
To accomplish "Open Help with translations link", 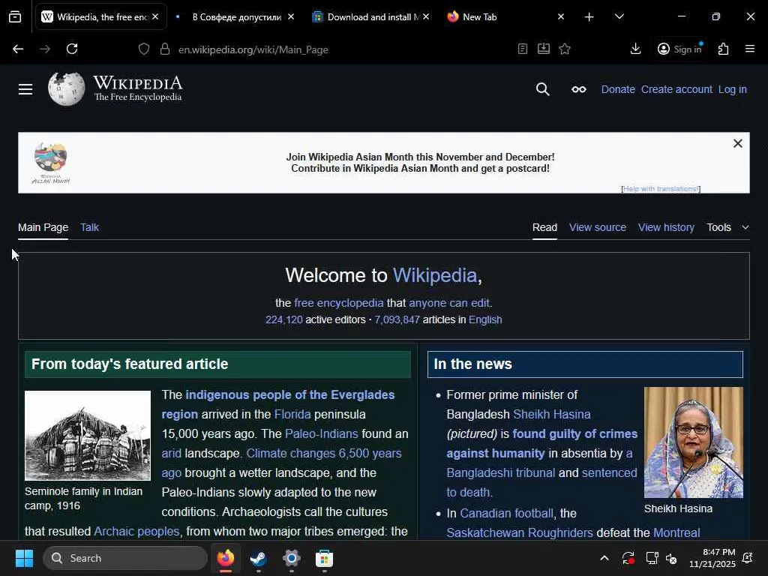I will coord(661,188).
